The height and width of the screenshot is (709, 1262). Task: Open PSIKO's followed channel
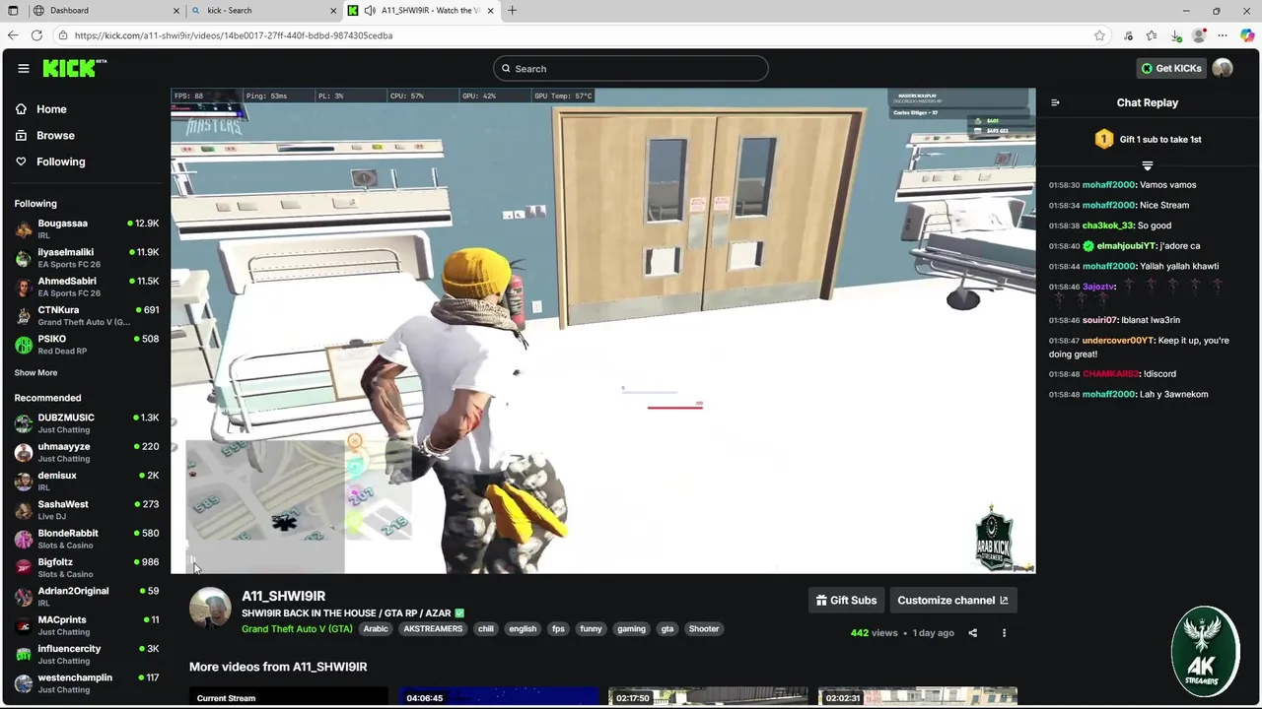[86, 345]
